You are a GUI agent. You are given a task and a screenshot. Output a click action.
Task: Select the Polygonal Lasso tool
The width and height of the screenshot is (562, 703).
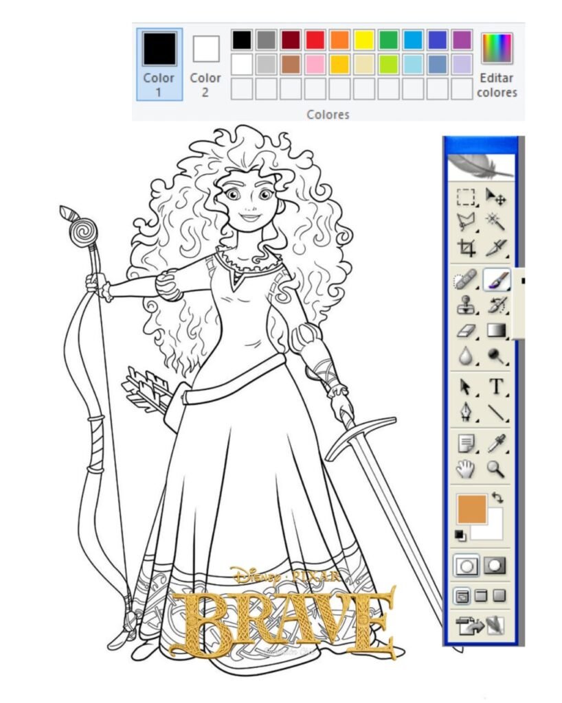point(466,222)
